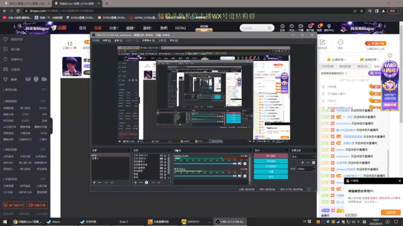Open 云游戏 gamepad icon in left sidebar
The width and height of the screenshot is (403, 226).
(x=6, y=69)
